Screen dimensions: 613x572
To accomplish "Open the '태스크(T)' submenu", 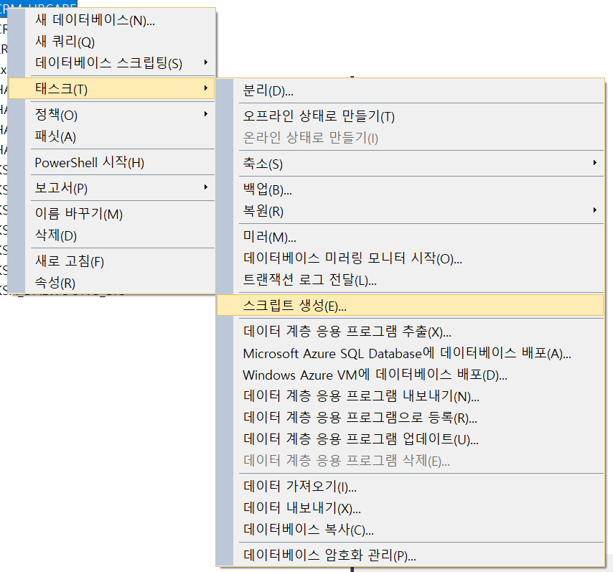I will pos(61,88).
